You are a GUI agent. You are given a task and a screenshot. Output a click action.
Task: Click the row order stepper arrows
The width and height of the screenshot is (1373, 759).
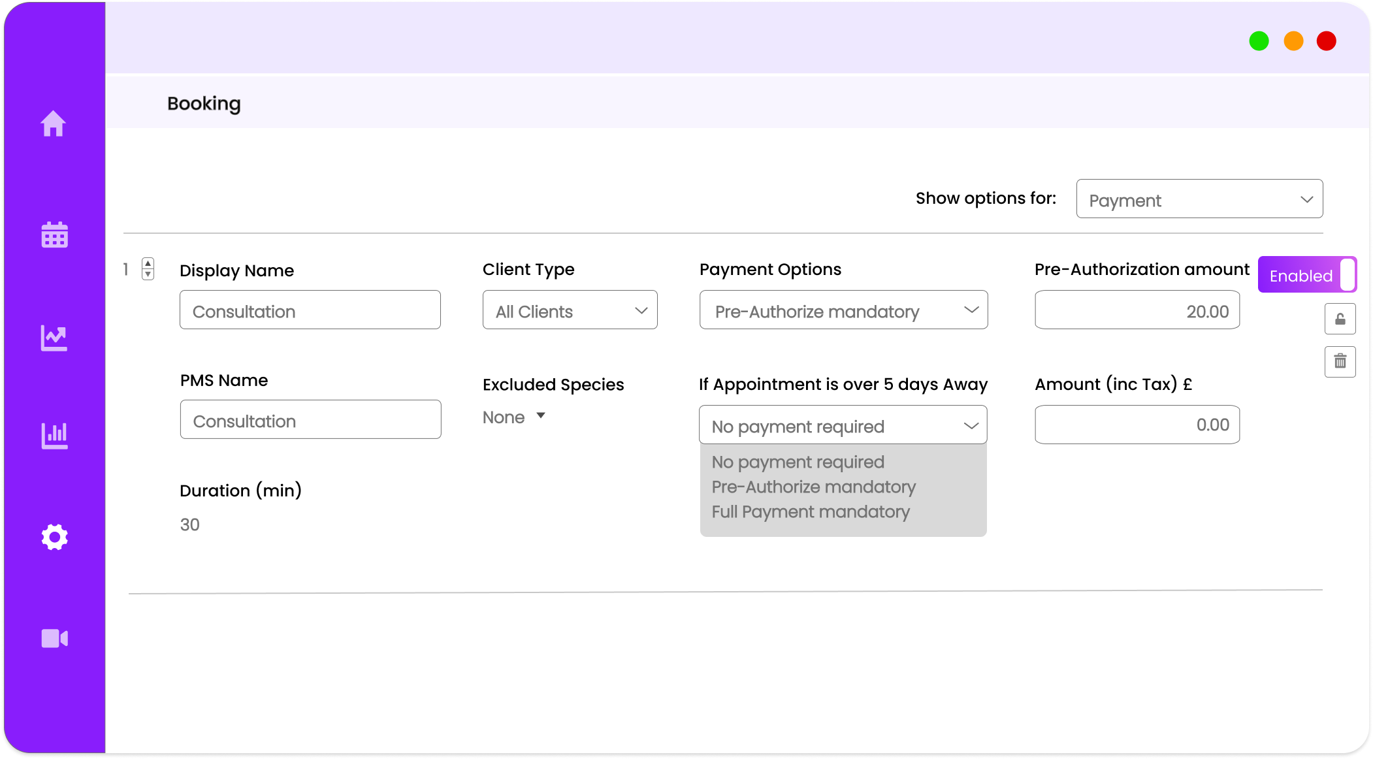[148, 268]
